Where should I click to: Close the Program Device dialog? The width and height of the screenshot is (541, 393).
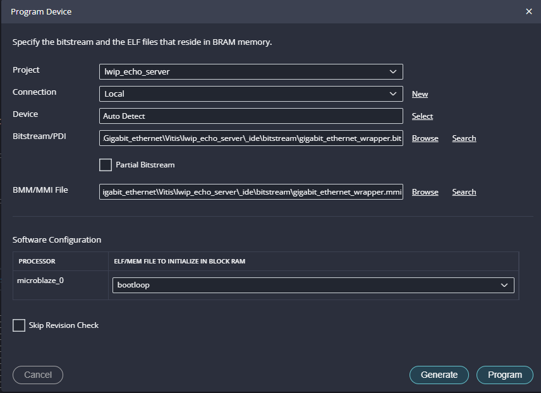click(528, 12)
